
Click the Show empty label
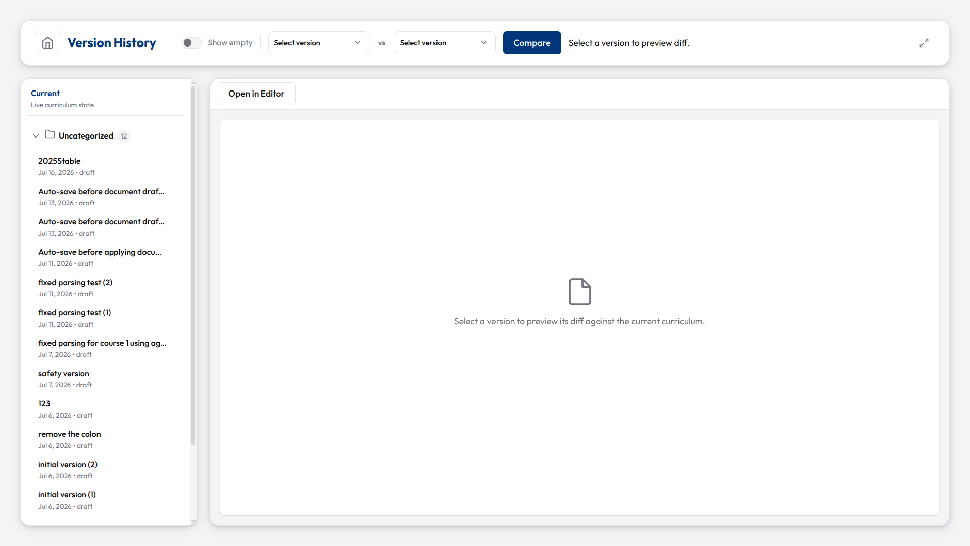tap(230, 43)
